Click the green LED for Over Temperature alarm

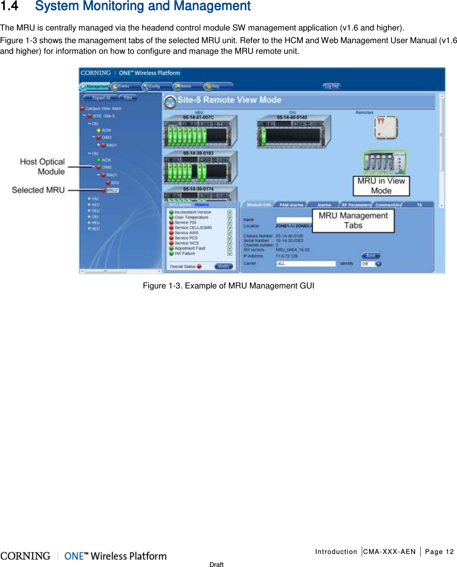172,217
